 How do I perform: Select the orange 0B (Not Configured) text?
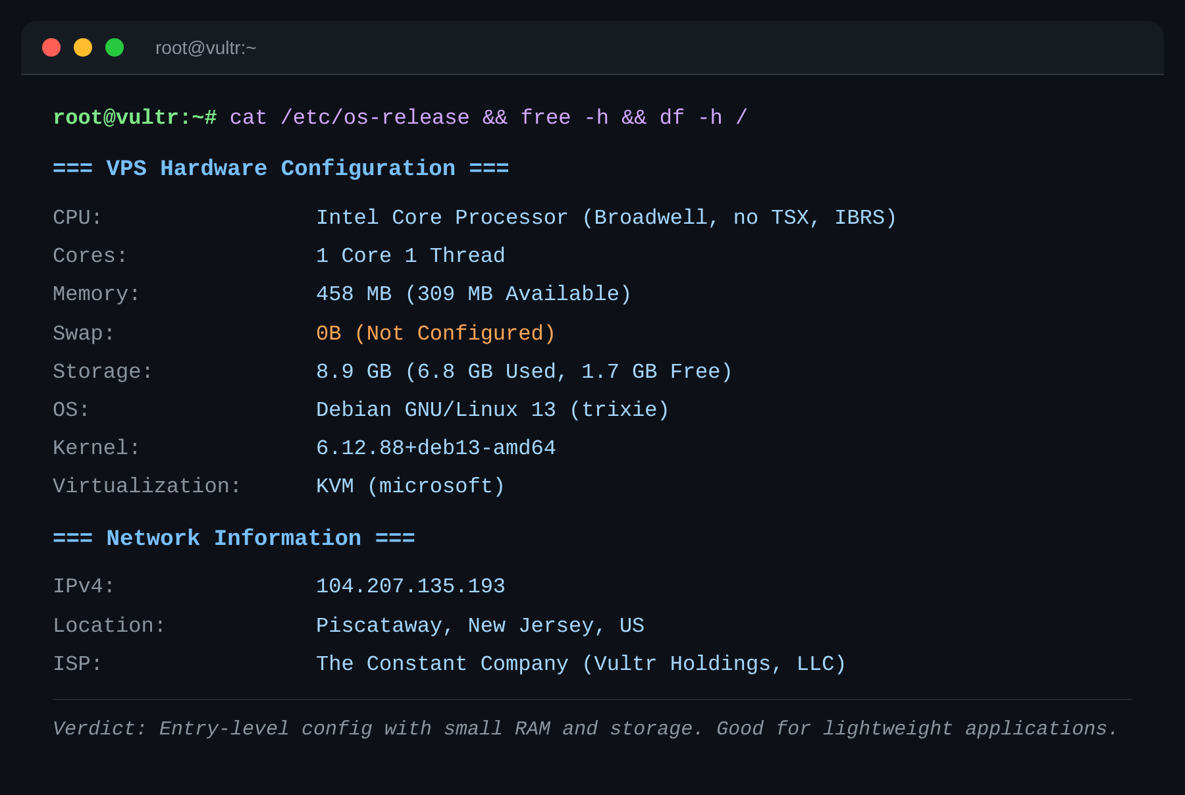click(x=436, y=333)
